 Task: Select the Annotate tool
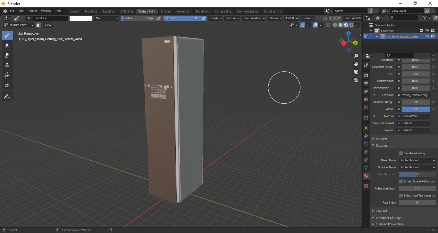(x=7, y=96)
